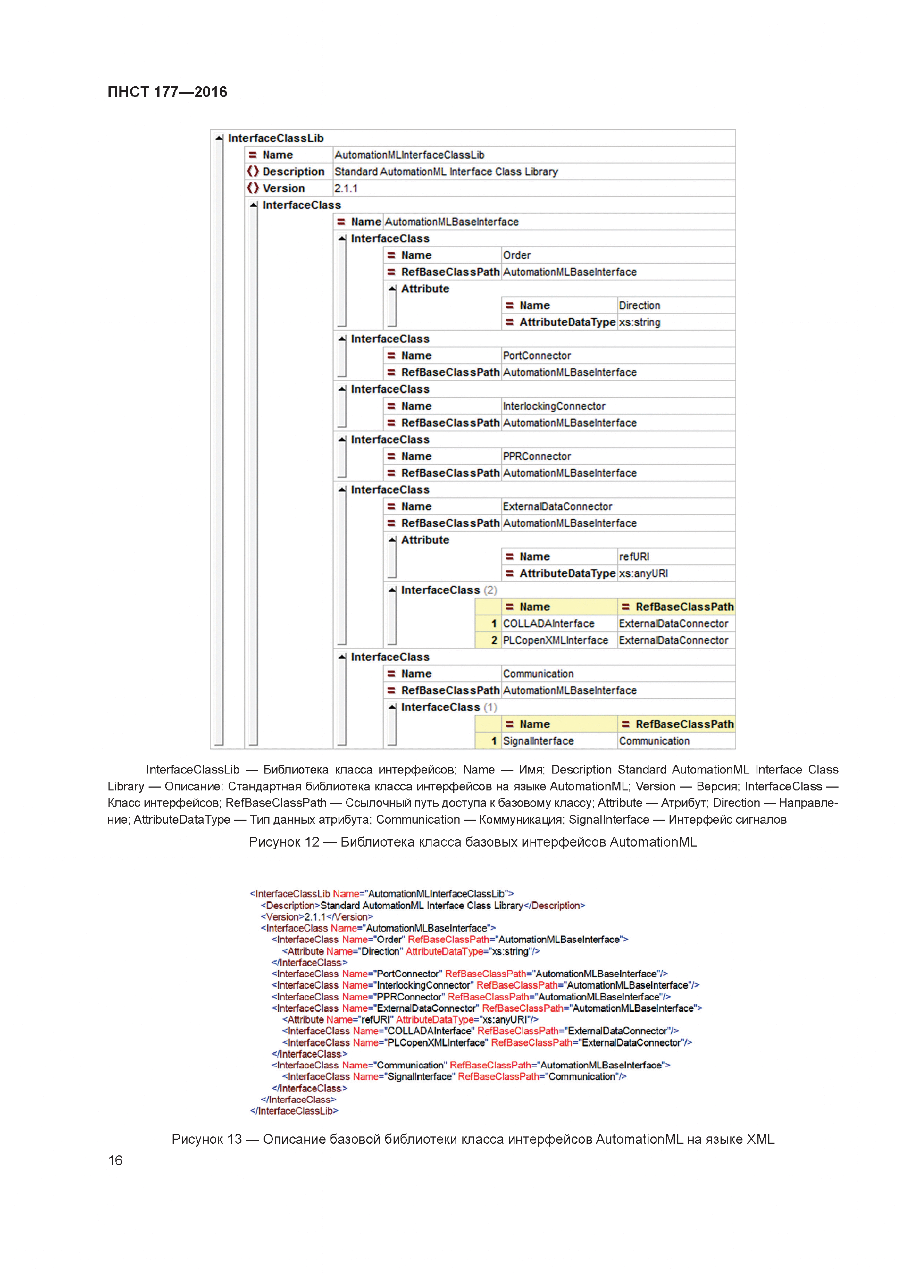Click attribute icon beside Name PPRConnector
The height and width of the screenshot is (1277, 903).
coord(391,456)
